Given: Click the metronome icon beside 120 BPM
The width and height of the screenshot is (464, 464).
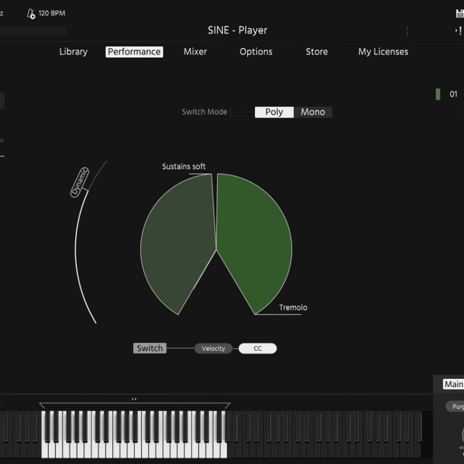Looking at the screenshot, I should point(31,14).
